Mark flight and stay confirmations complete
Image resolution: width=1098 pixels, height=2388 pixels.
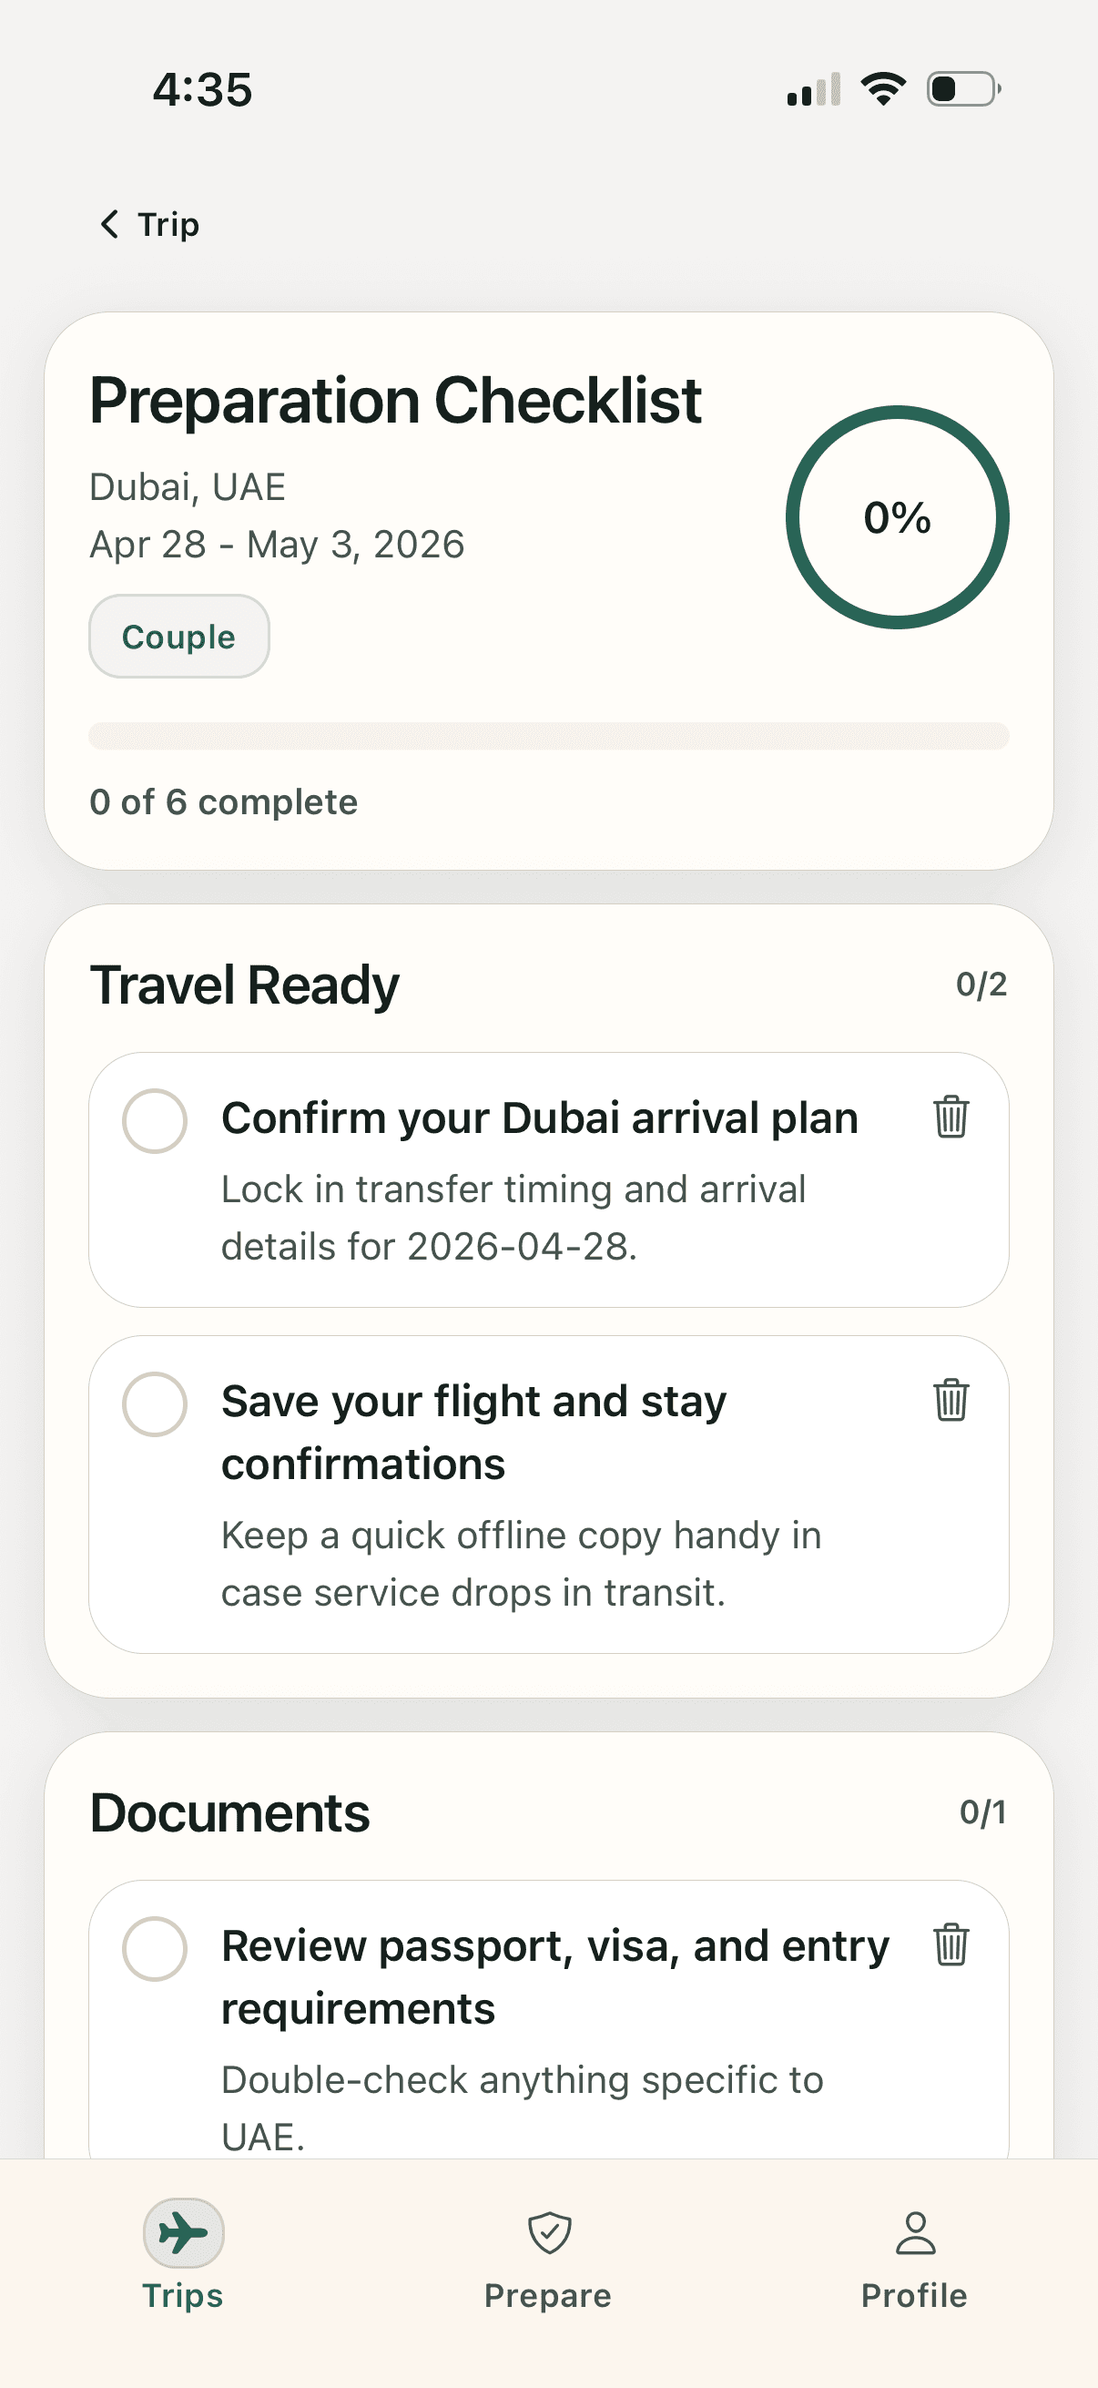coord(155,1404)
